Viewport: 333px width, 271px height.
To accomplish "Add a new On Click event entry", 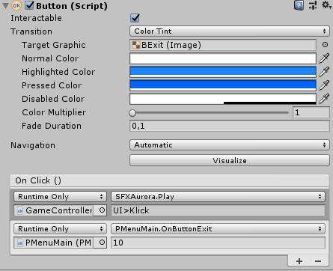I will tap(299, 261).
